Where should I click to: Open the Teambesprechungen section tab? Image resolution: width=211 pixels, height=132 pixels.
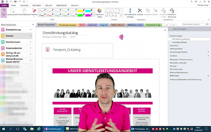[x=68, y=25]
